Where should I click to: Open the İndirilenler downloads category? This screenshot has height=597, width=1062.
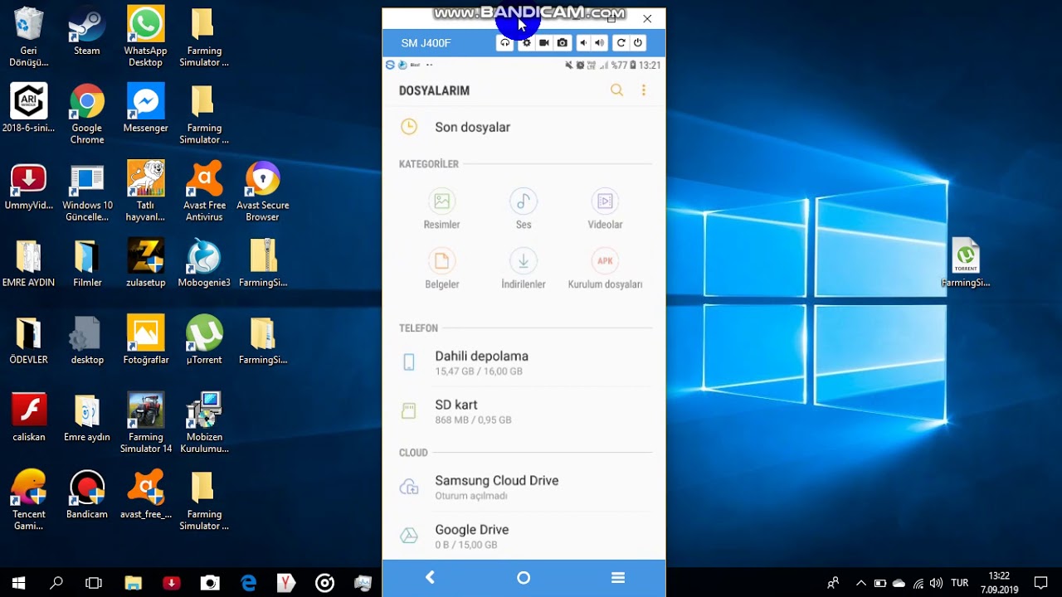click(x=524, y=269)
